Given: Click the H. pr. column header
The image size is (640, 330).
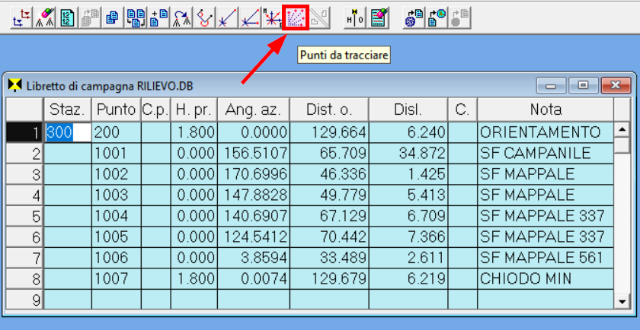Looking at the screenshot, I should [194, 109].
